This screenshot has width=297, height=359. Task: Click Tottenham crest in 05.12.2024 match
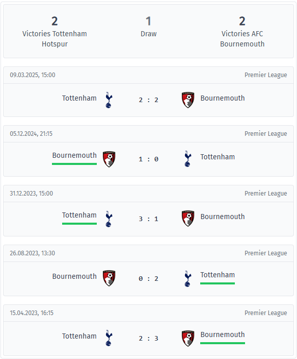pyautogui.click(x=188, y=159)
